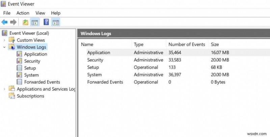Open the Action menu
This screenshot has height=137, width=270.
pos(23,13)
